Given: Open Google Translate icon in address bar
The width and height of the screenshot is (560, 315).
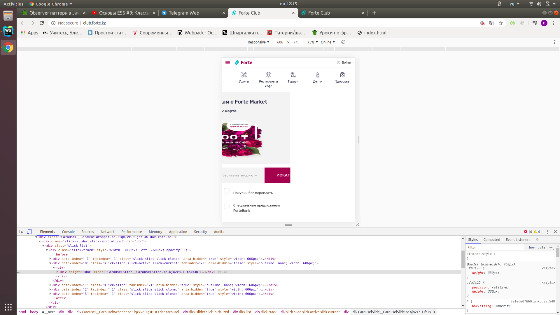Looking at the screenshot, I should coord(491,23).
